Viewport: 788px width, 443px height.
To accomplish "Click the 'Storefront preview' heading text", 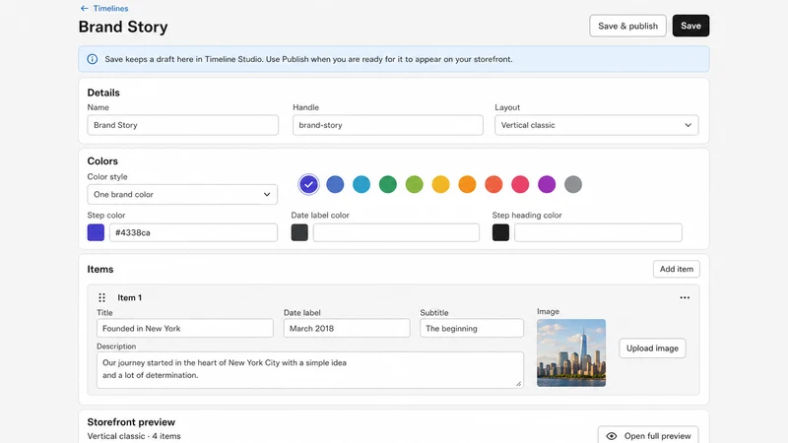I will pyautogui.click(x=131, y=422).
